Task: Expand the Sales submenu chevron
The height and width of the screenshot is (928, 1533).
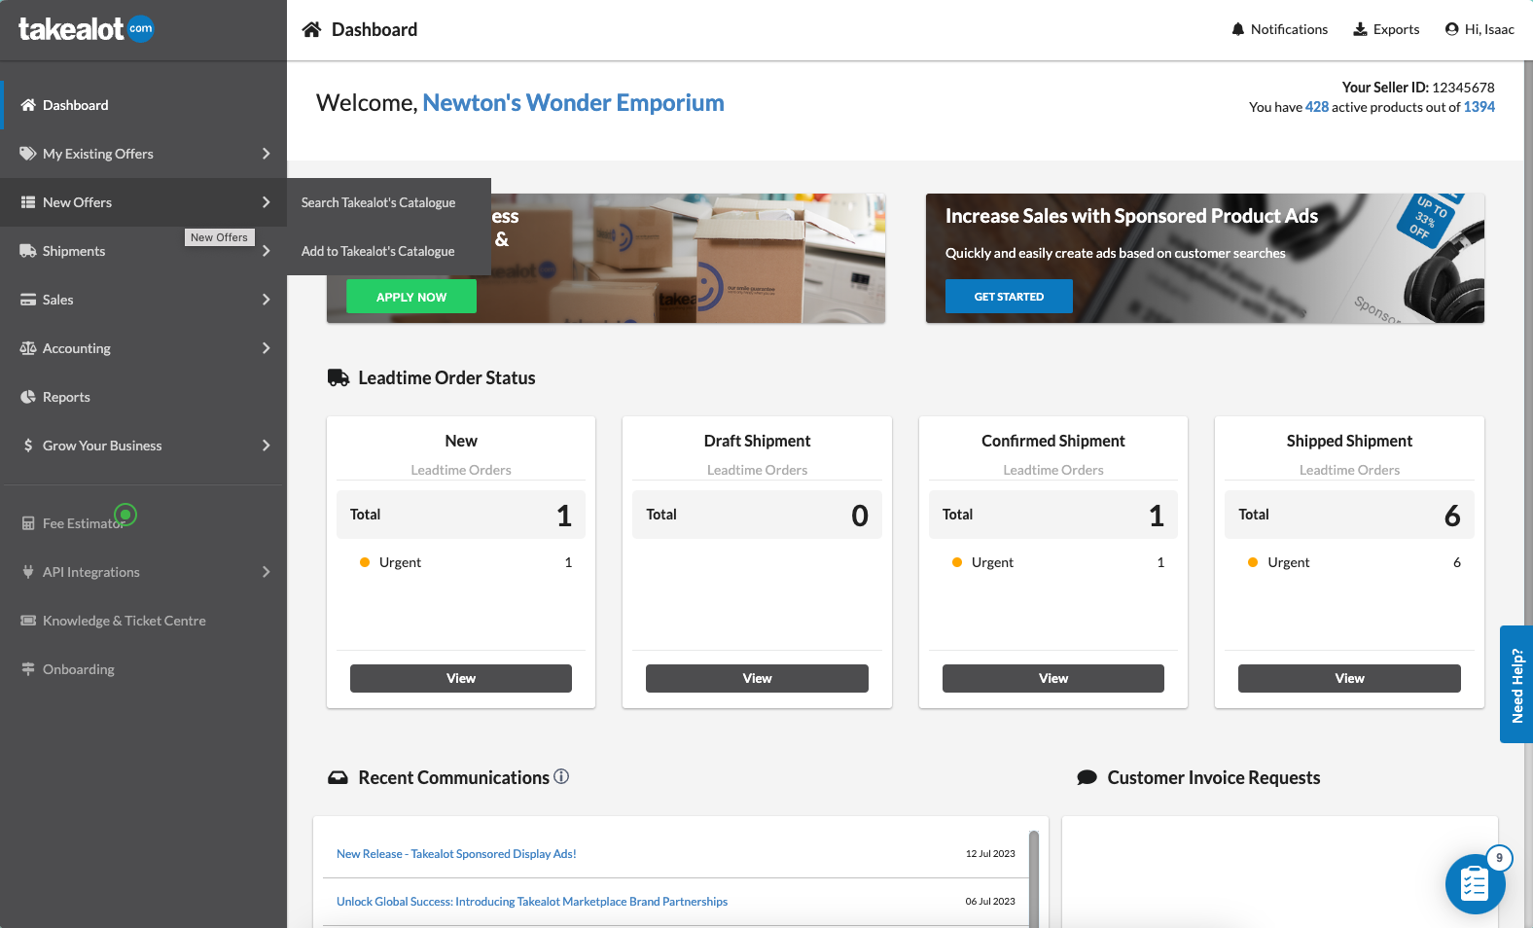Action: (266, 300)
